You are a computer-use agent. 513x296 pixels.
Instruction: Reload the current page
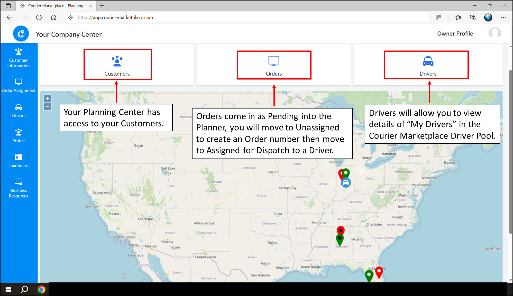[39, 17]
